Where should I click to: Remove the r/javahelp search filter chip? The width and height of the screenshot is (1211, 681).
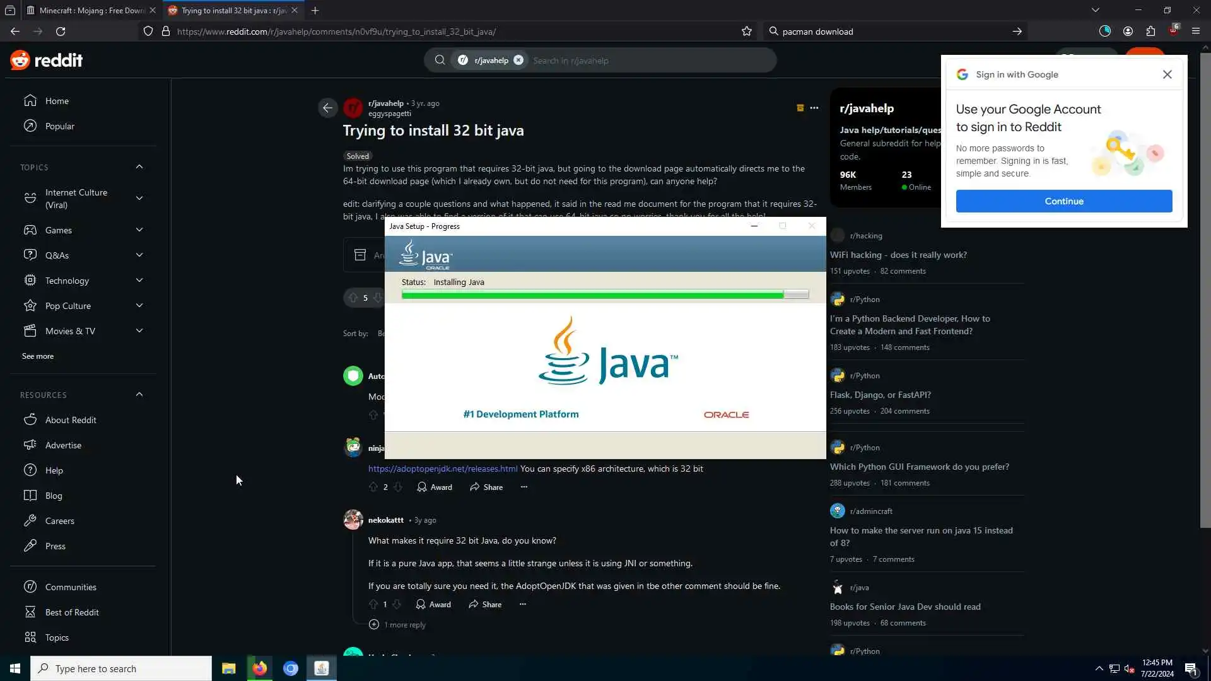point(518,61)
